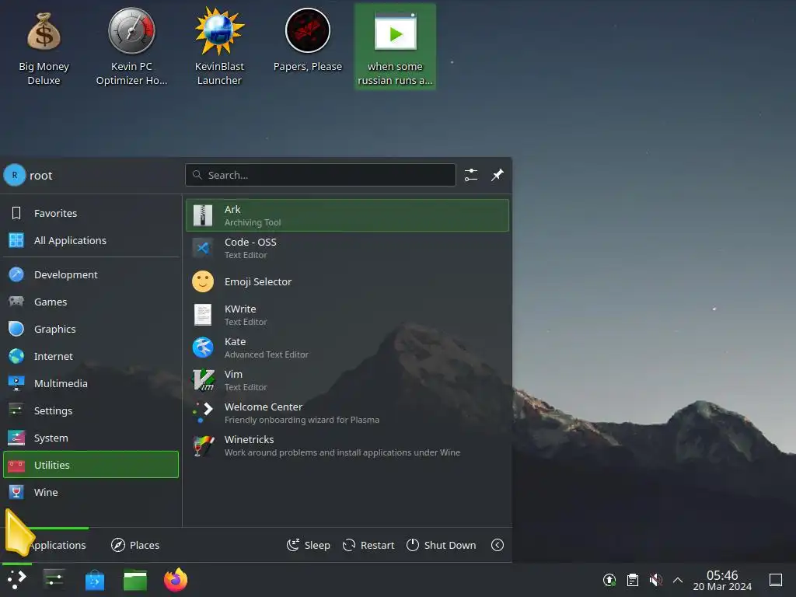This screenshot has height=597, width=796.
Task: Pin the application launcher open
Action: coord(497,175)
